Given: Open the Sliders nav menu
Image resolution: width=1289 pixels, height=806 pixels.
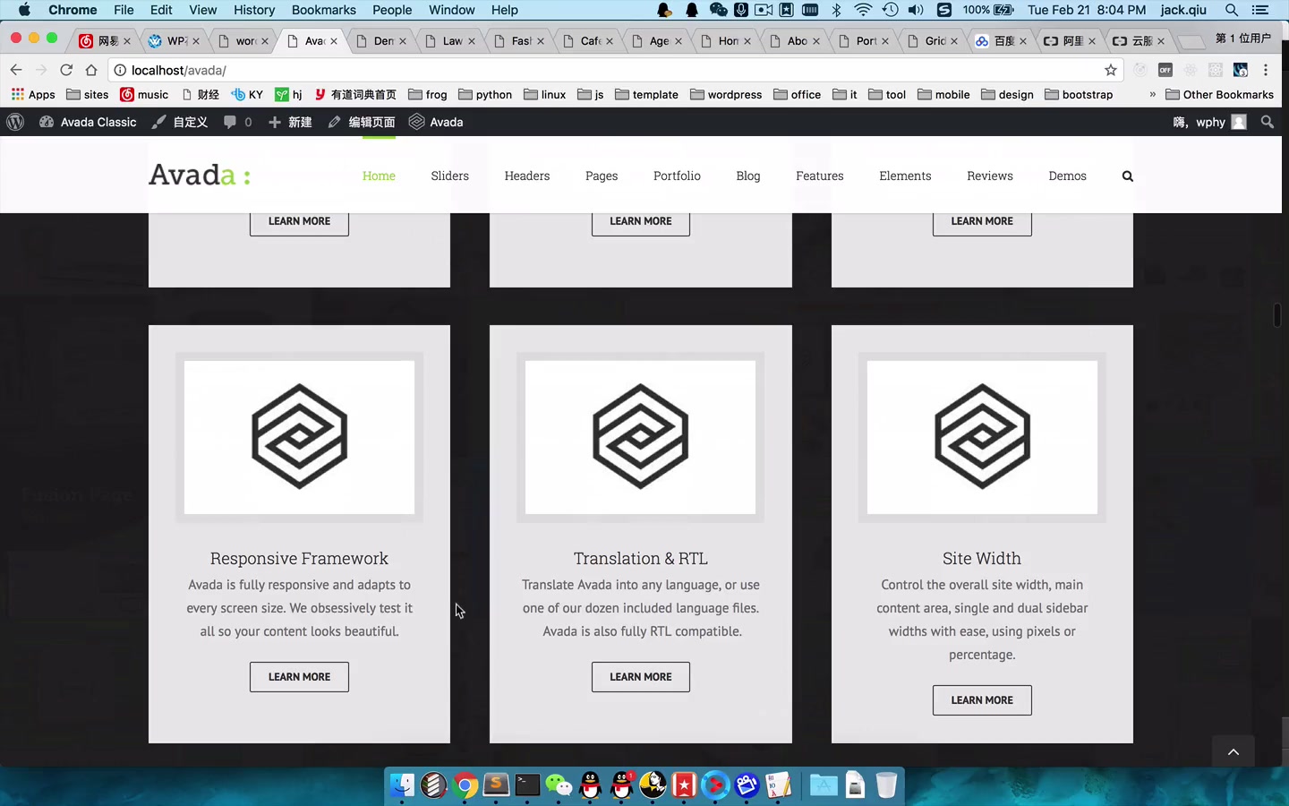Looking at the screenshot, I should [449, 176].
